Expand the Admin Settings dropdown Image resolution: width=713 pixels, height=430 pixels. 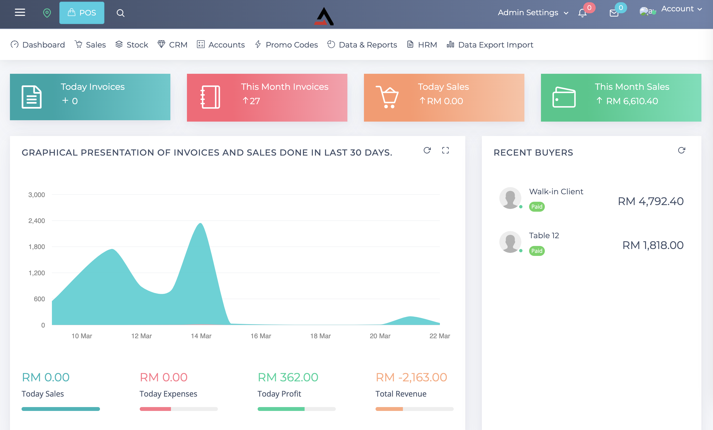(x=533, y=13)
